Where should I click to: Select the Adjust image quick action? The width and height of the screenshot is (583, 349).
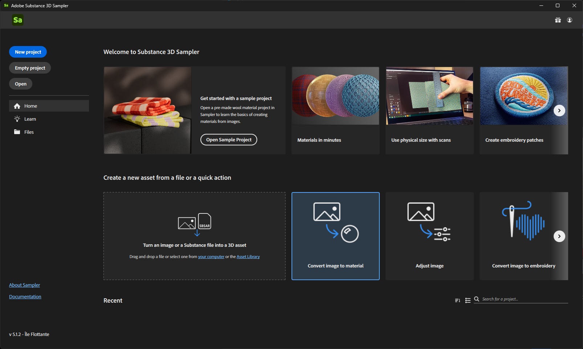[x=429, y=236]
